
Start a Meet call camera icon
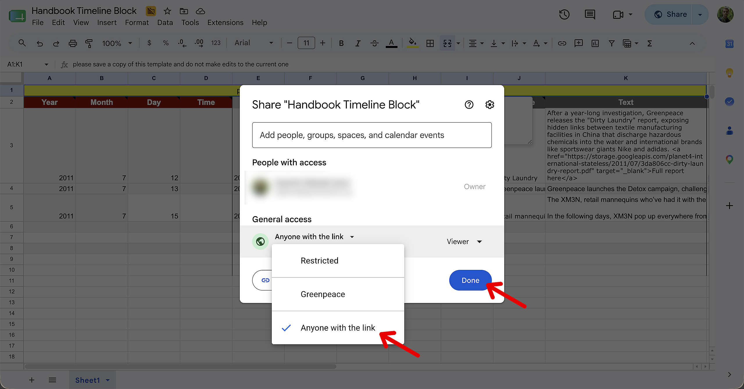tap(618, 15)
